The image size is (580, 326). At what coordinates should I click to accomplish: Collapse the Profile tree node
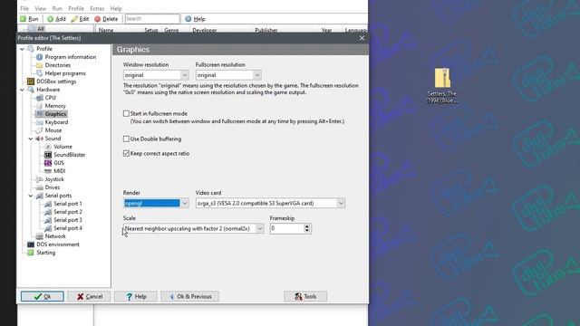click(x=22, y=49)
